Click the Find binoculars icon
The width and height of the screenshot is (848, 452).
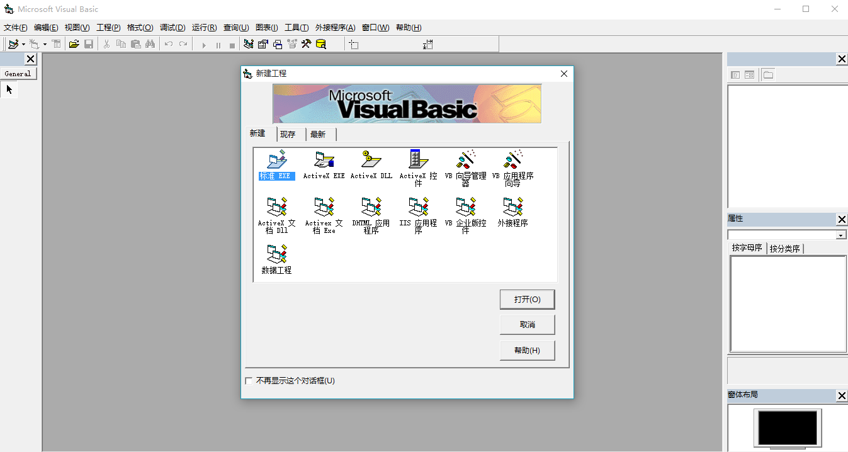click(150, 44)
